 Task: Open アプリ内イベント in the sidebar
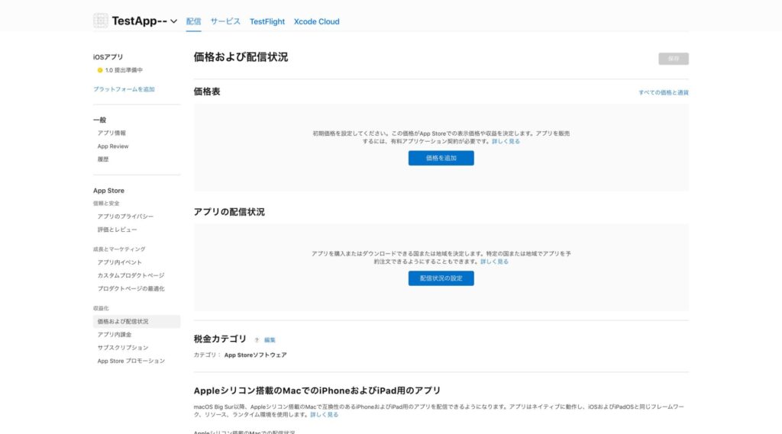[x=120, y=262]
